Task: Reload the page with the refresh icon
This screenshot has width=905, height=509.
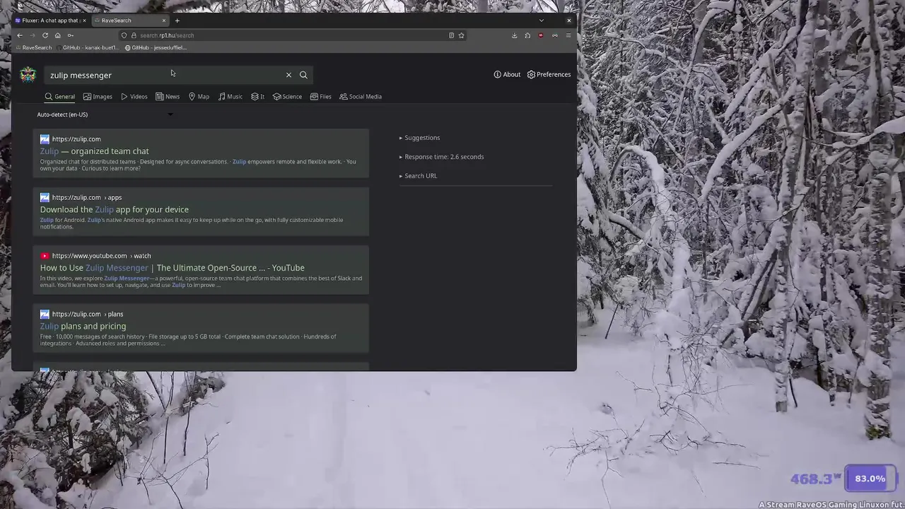Action: point(45,35)
